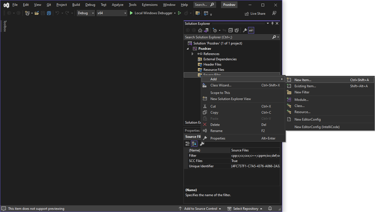Click Properties in the context menu
Viewport: 375px width, 212px height.
(x=243, y=138)
